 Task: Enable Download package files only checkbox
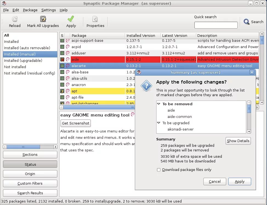tap(159, 170)
